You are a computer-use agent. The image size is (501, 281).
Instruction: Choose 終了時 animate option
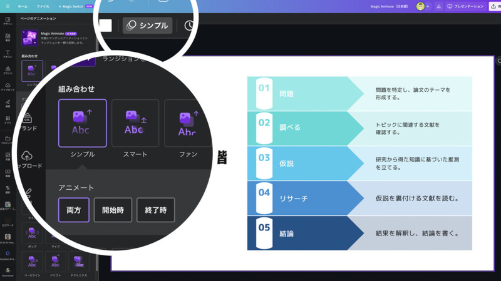click(x=155, y=210)
